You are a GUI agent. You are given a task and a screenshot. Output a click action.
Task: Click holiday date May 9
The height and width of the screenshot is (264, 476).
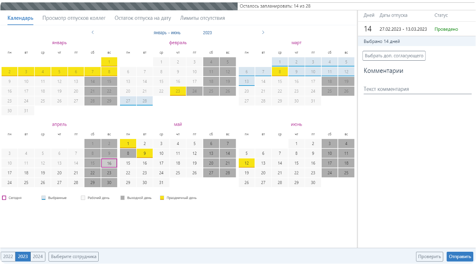pyautogui.click(x=145, y=153)
